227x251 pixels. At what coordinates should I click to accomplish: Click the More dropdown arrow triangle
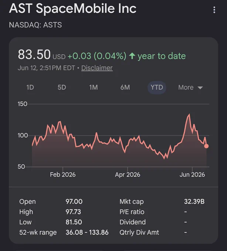pos(200,88)
